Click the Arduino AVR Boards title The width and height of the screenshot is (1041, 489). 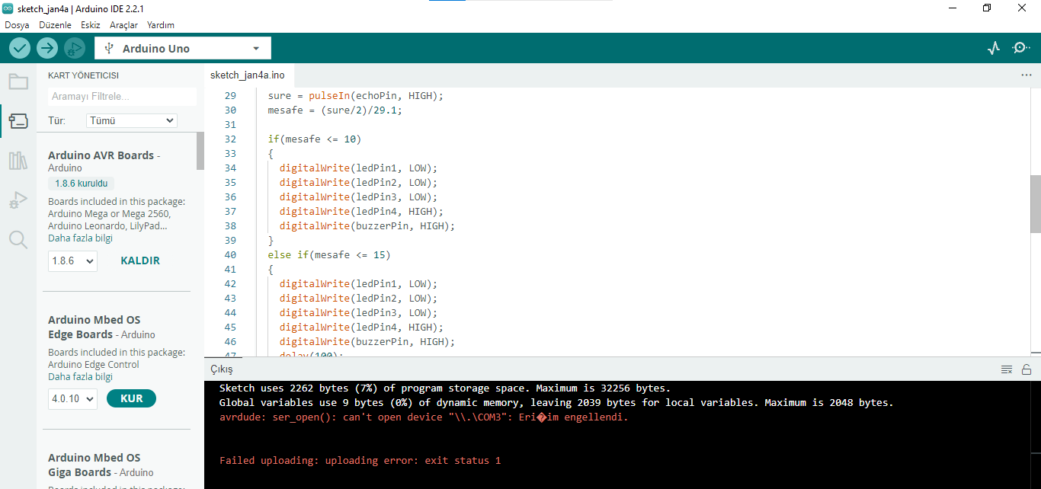[101, 155]
